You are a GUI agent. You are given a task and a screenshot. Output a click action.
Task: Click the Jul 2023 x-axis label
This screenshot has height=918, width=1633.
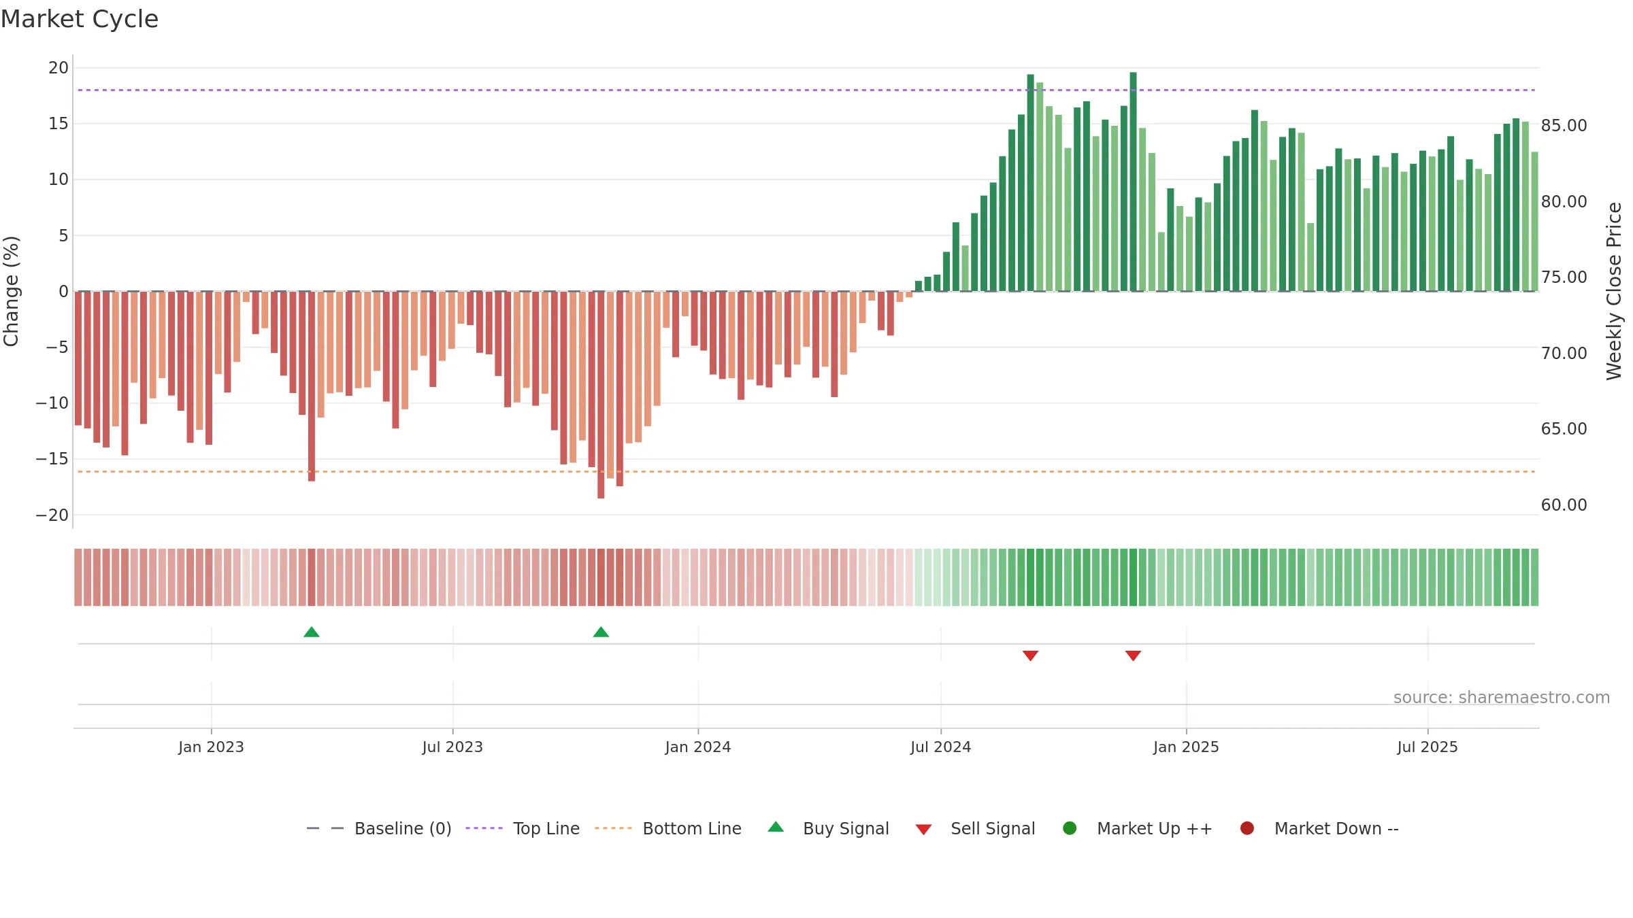pos(452,747)
